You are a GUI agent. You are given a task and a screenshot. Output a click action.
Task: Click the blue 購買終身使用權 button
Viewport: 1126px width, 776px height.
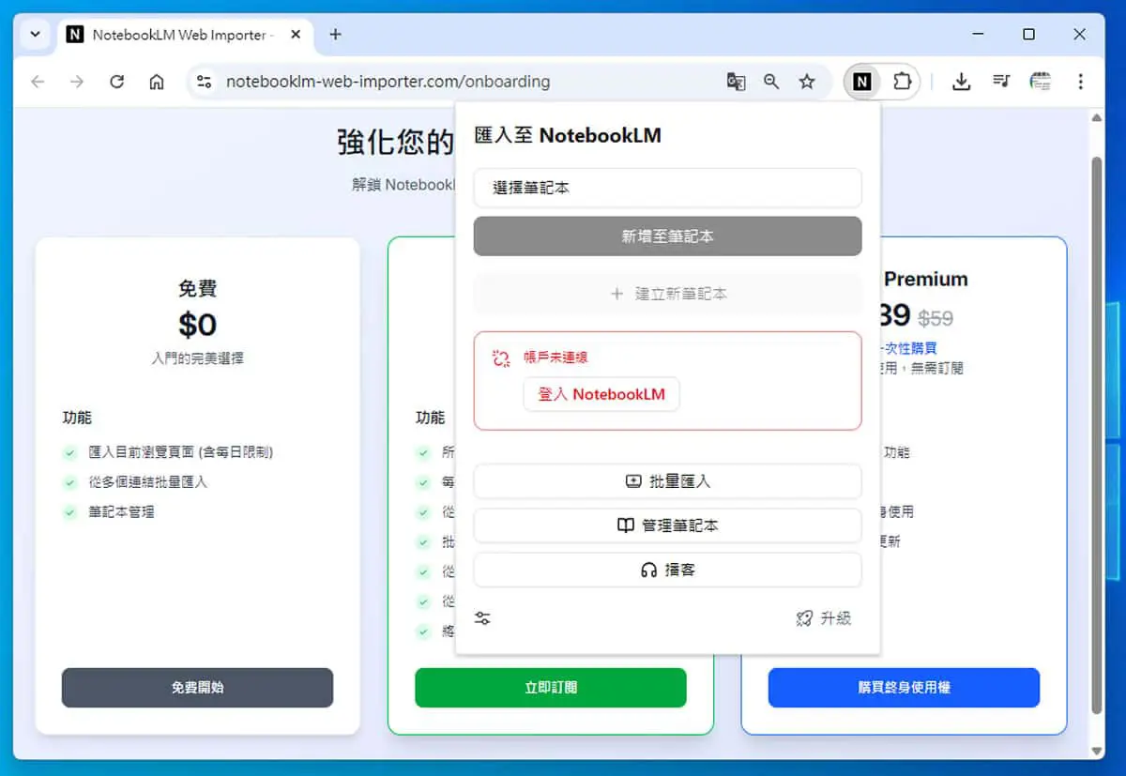[904, 688]
